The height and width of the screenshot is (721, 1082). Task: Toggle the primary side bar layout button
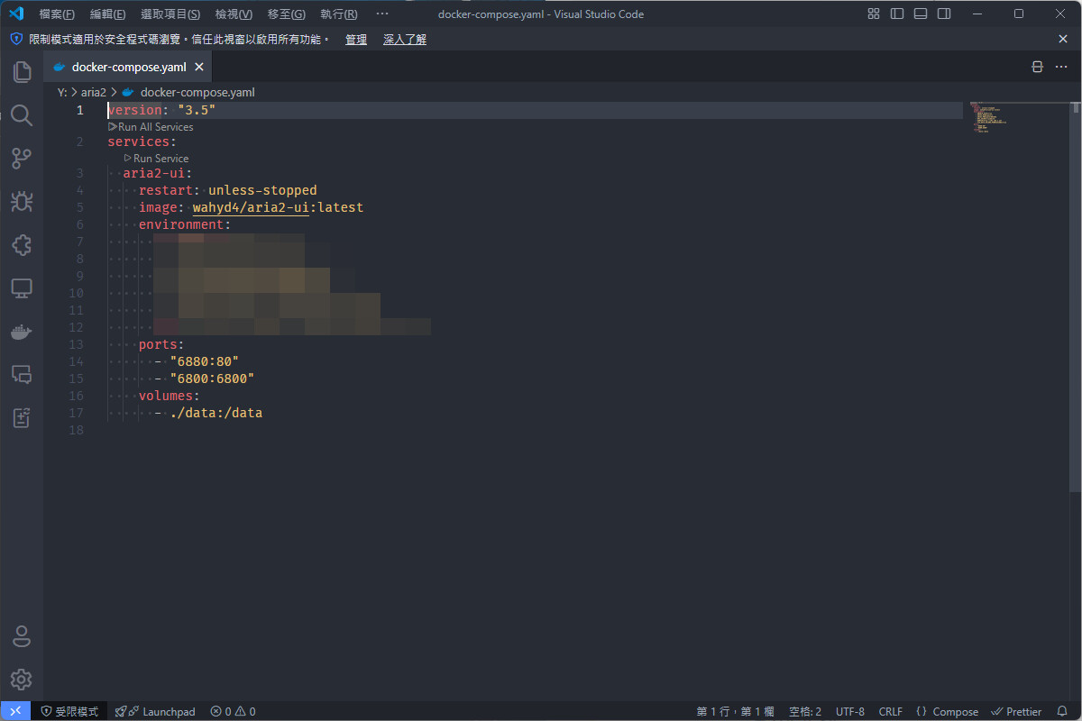pos(897,14)
